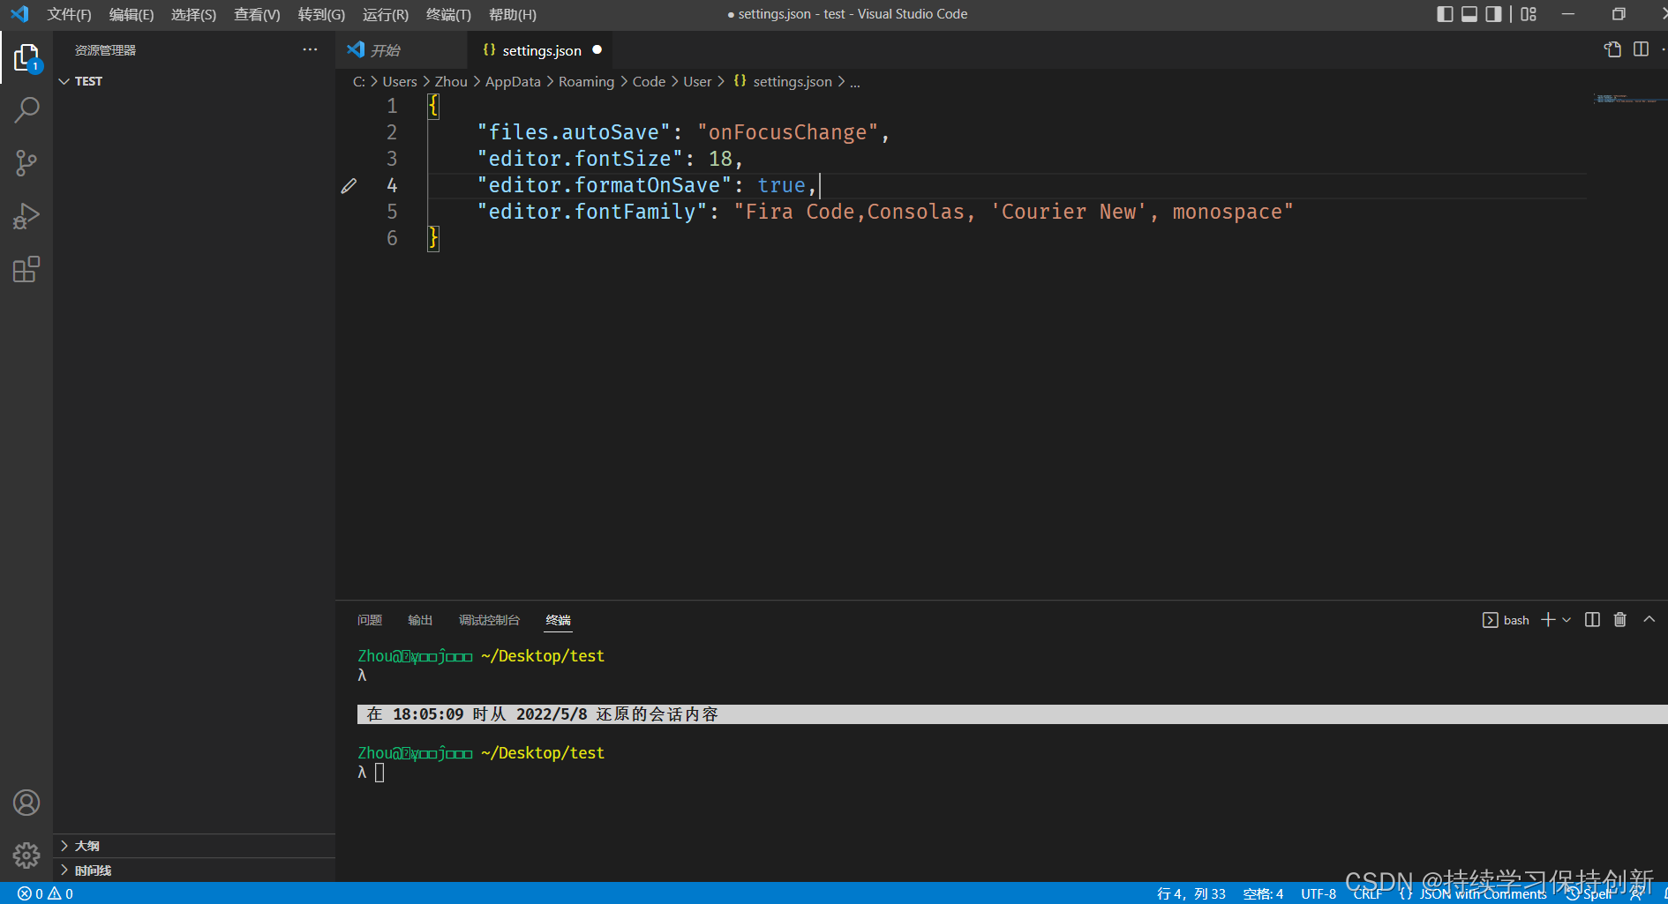Open the Extensions view icon
Screen dimensions: 1668x904
[26, 269]
